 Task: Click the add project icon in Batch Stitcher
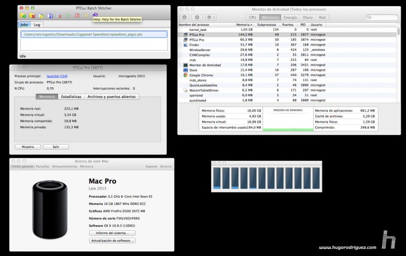click(23, 16)
